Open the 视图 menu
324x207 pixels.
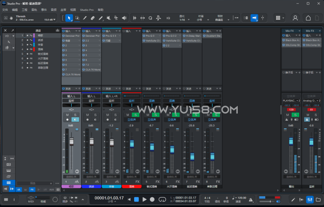(73, 10)
